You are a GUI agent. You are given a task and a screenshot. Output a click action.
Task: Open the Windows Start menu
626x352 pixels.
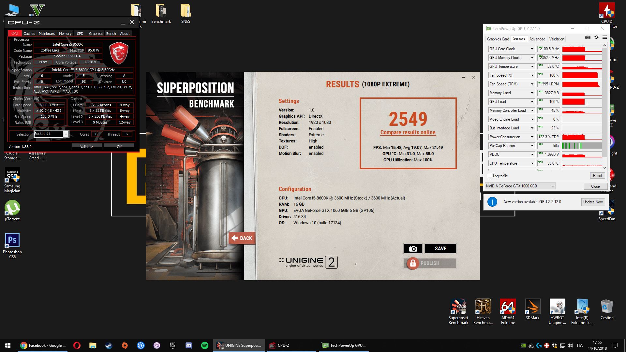(x=8, y=345)
